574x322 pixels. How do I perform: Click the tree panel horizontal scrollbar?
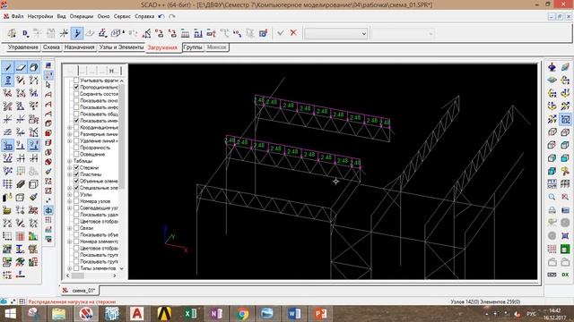click(x=92, y=275)
